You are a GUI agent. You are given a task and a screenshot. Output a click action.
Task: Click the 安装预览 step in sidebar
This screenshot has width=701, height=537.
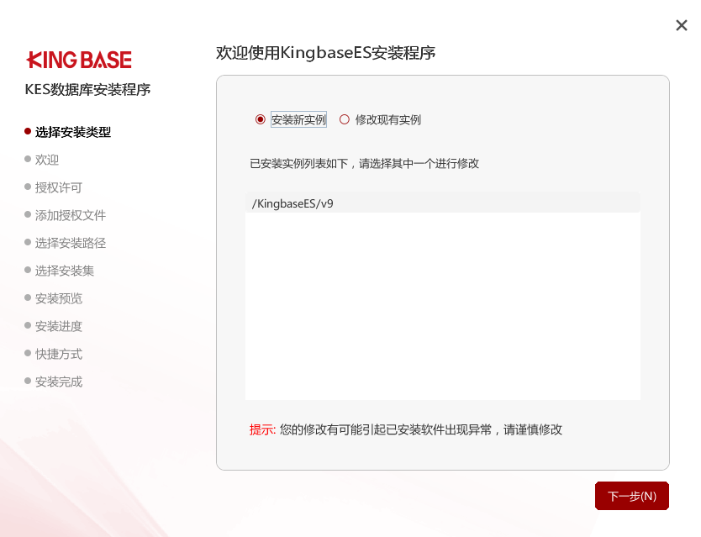59,298
